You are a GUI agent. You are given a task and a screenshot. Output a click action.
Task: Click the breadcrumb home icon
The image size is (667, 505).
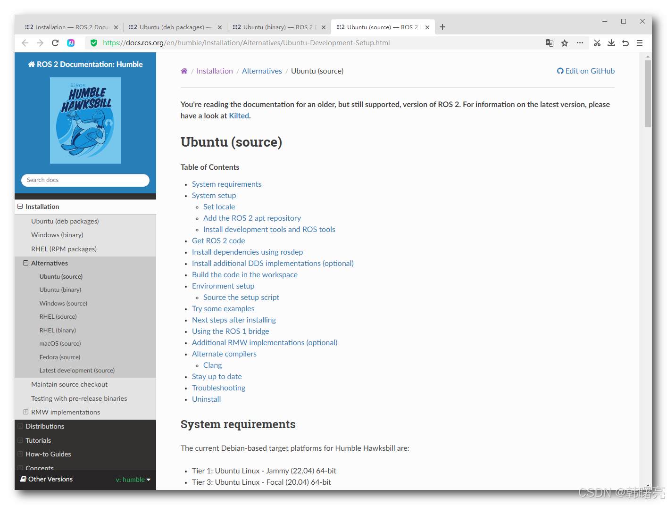coord(184,71)
